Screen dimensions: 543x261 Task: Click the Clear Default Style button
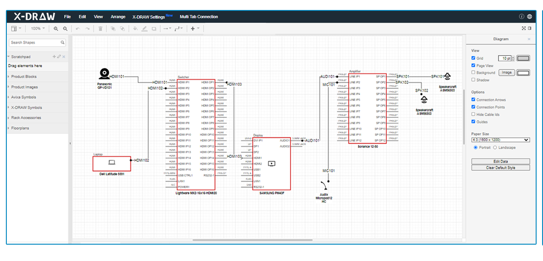click(500, 168)
